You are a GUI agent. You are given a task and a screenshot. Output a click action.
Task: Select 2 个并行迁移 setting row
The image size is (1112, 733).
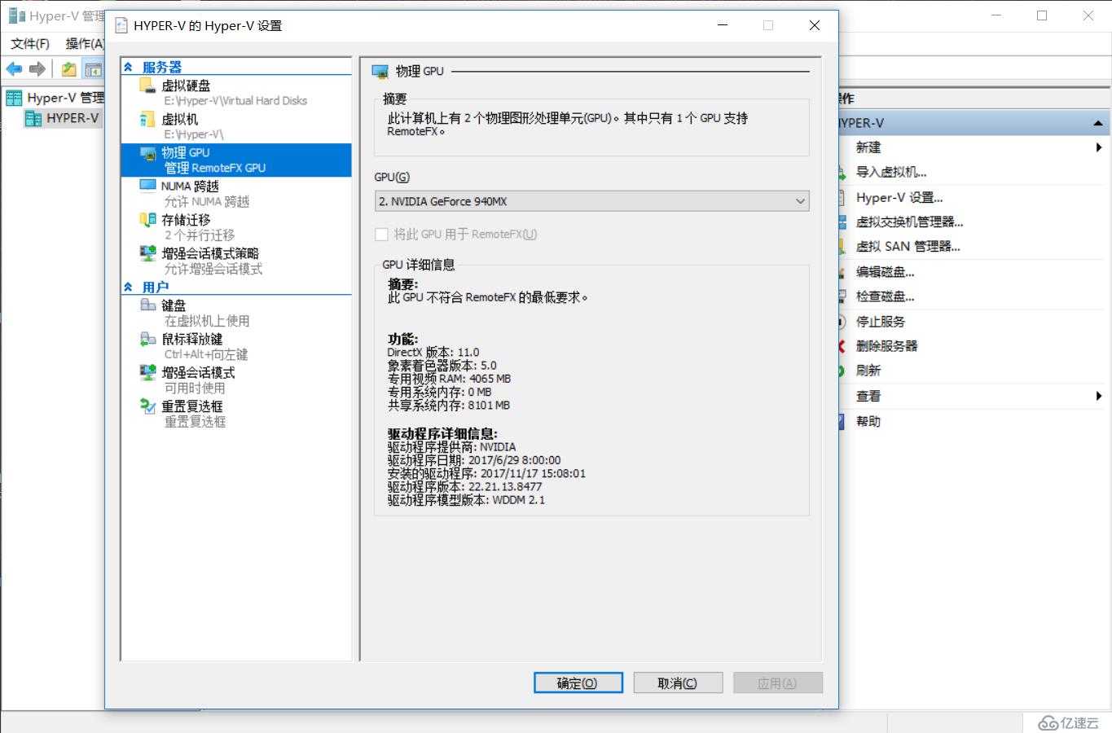(200, 235)
